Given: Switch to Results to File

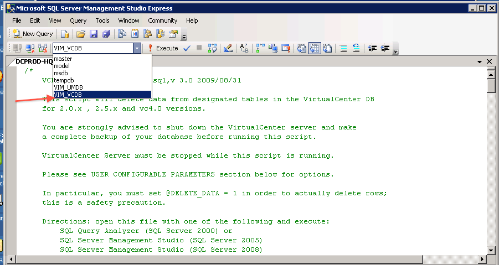Looking at the screenshot, I should (x=327, y=48).
